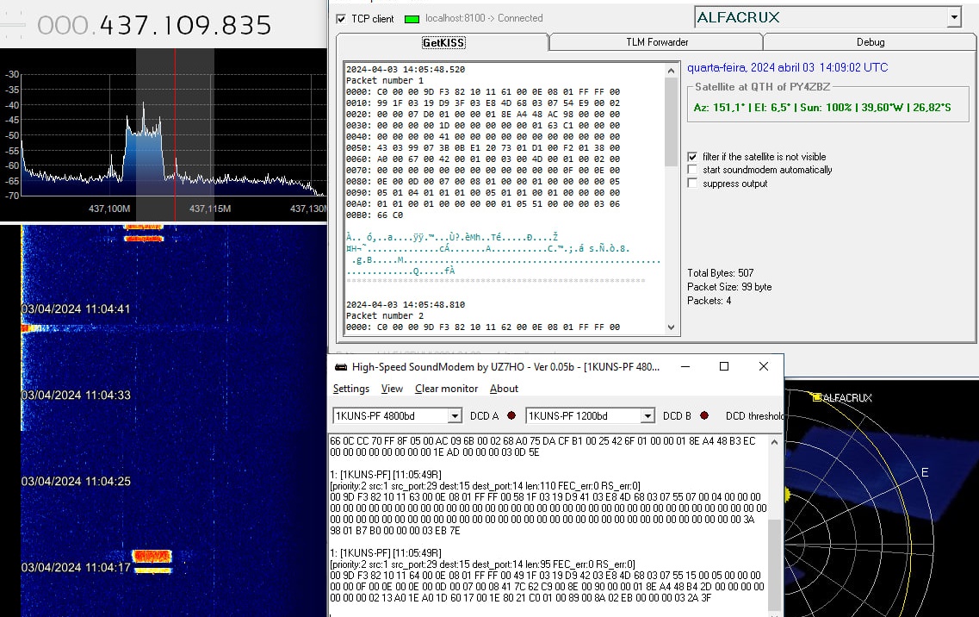The image size is (979, 617).
Task: Enable suppress output checkbox
Action: tap(691, 184)
